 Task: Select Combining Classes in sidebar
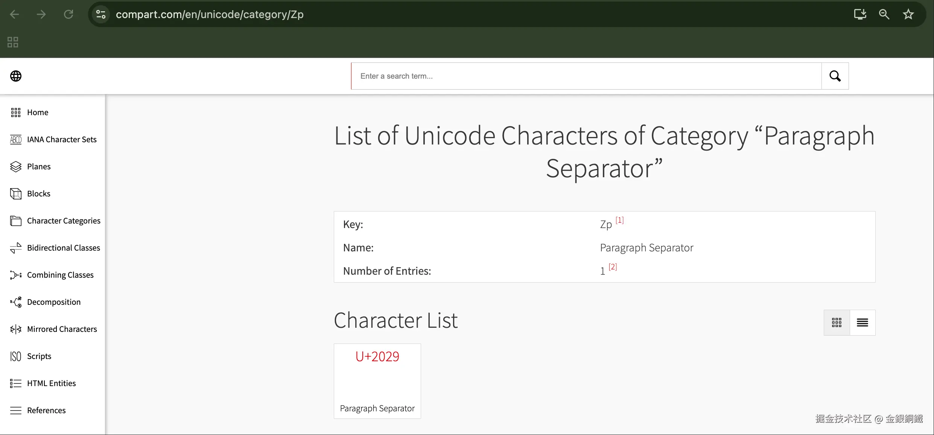tap(60, 275)
